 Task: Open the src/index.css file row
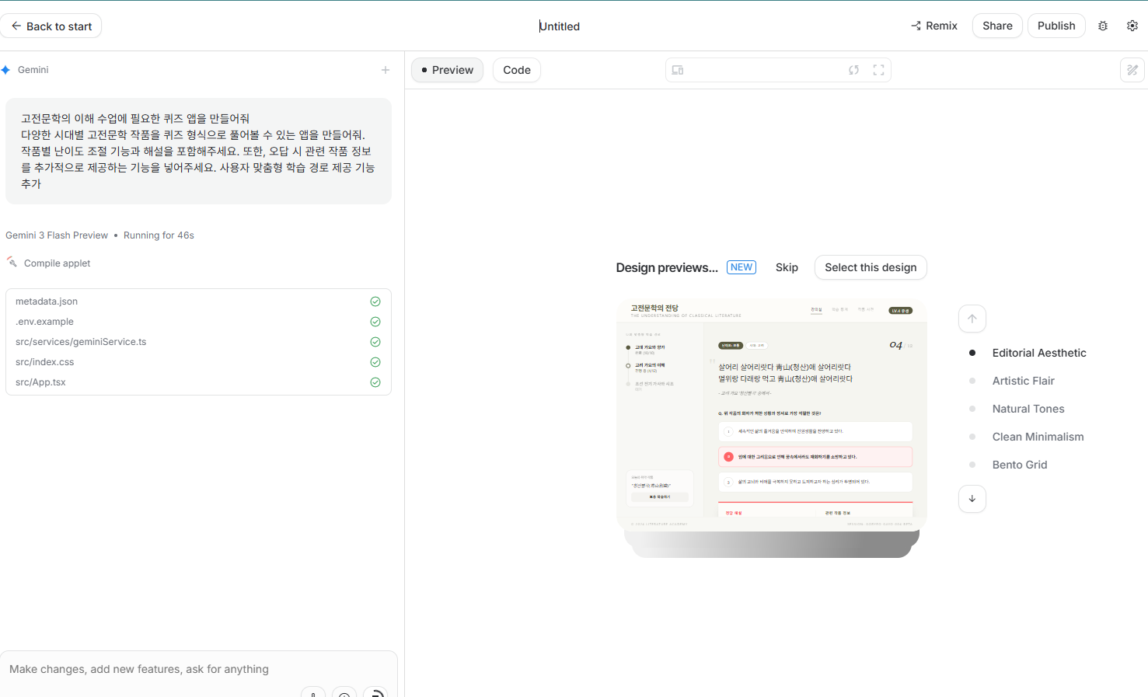[x=198, y=362]
